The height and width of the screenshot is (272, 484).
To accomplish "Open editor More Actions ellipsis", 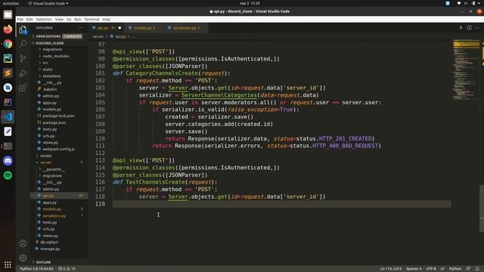I will click(477, 28).
